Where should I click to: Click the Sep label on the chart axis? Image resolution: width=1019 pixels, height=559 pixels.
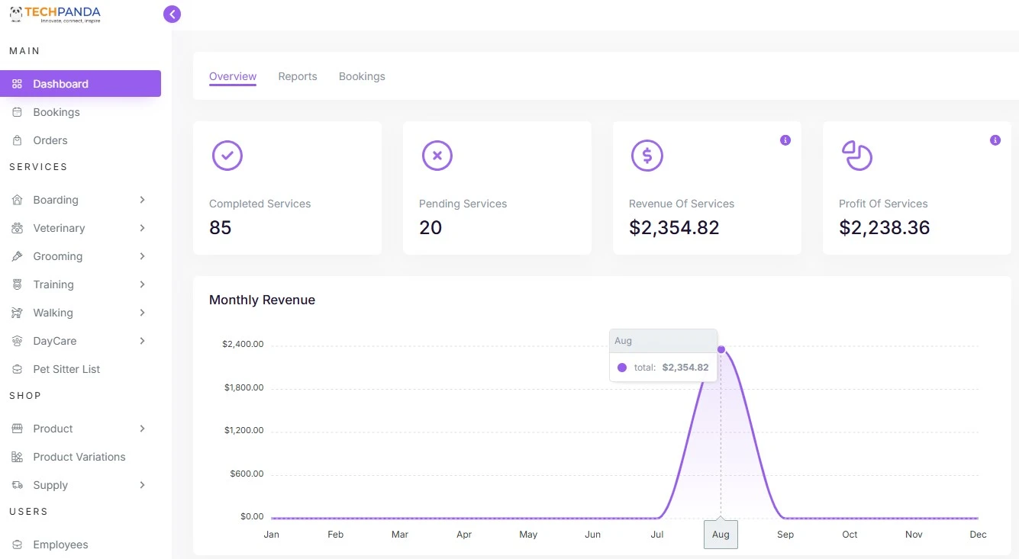pyautogui.click(x=785, y=535)
